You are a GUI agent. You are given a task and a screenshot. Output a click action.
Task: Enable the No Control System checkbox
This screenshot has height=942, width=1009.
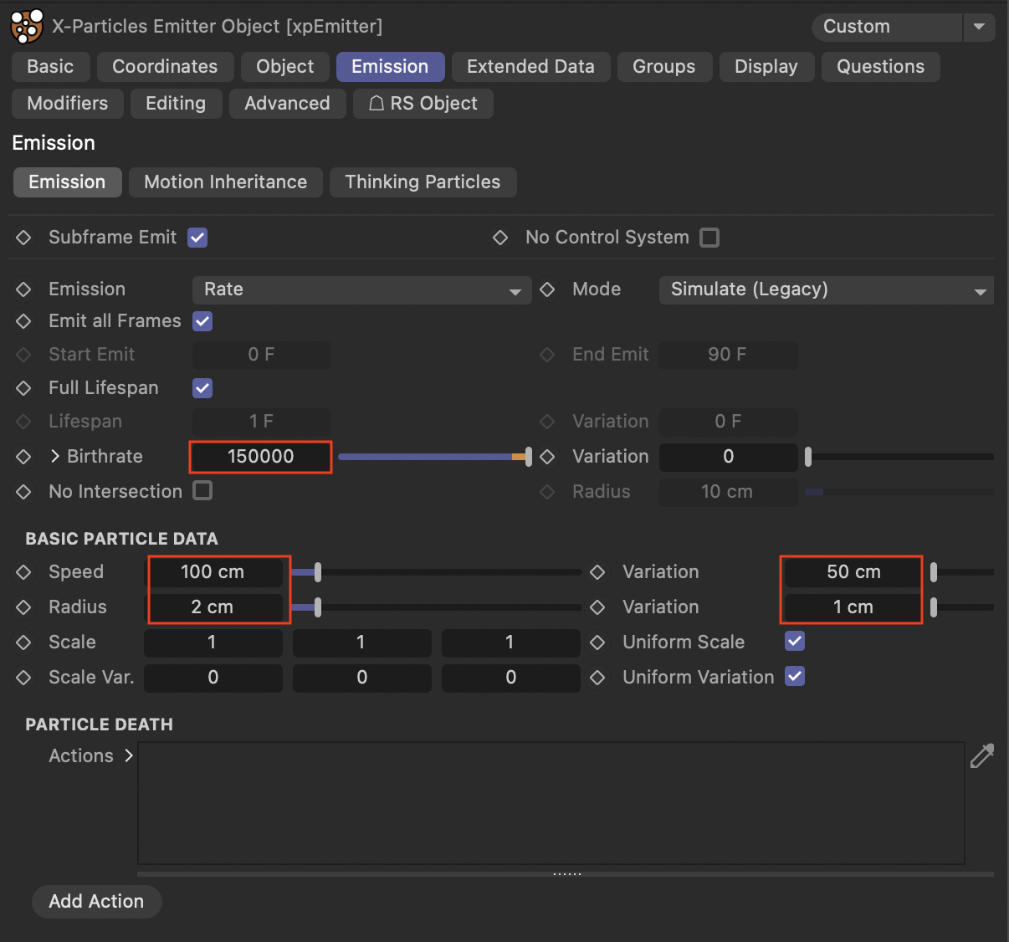(709, 238)
